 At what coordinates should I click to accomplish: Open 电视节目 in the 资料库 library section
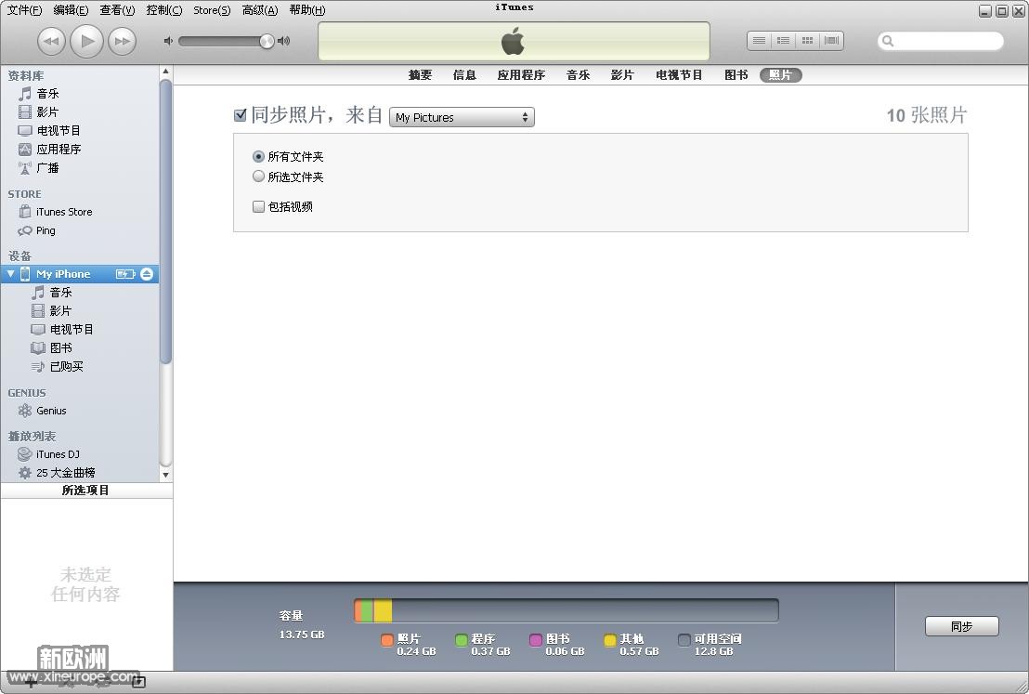coord(49,130)
